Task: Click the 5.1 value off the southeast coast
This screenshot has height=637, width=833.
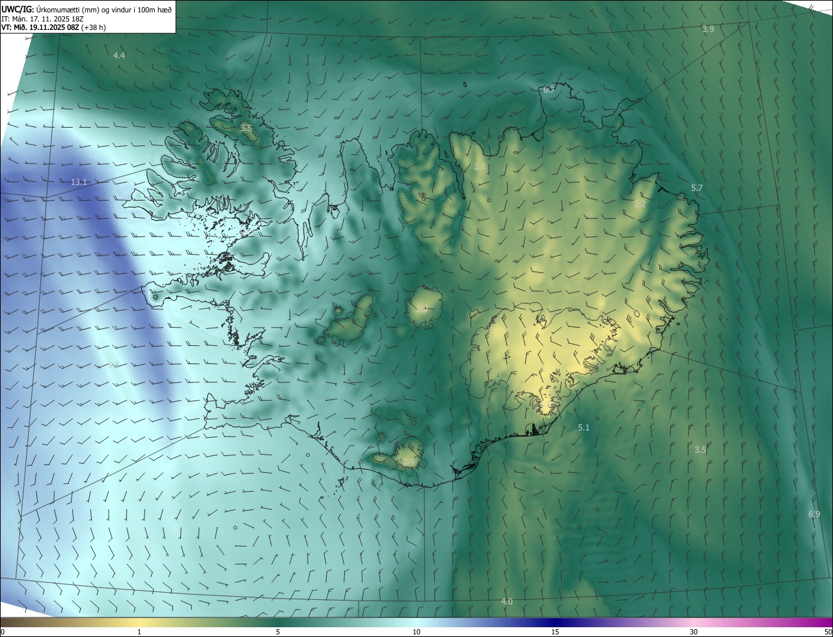Action: 584,427
